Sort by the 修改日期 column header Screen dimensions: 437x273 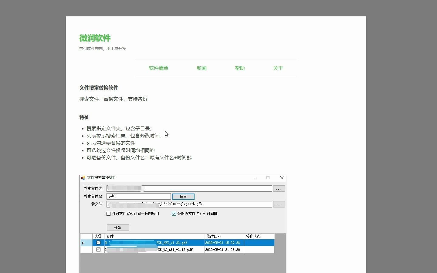pyautogui.click(x=224, y=236)
